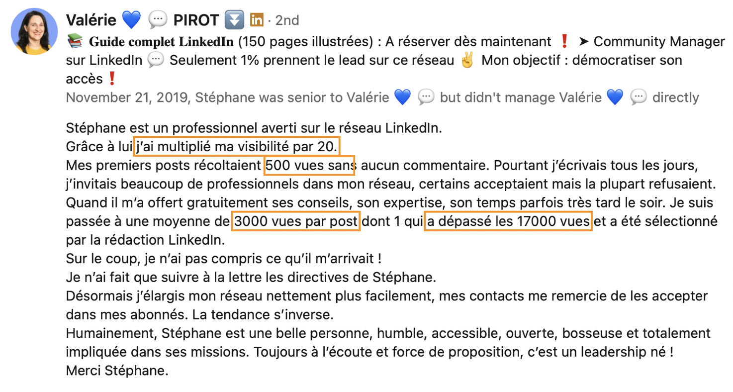Viewport: 733px width, 392px height.
Task: Click the 2nd degree connection label
Action: coord(287,20)
